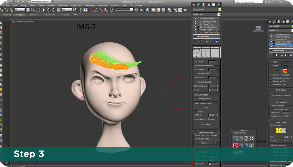This screenshot has height=167, width=293.
Task: Open the Hierarchy command panel tab
Action: point(203,5)
